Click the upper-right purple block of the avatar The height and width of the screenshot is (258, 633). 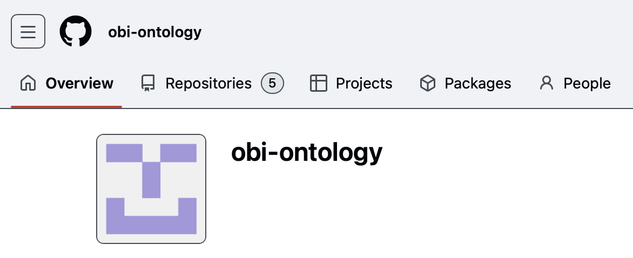point(178,153)
